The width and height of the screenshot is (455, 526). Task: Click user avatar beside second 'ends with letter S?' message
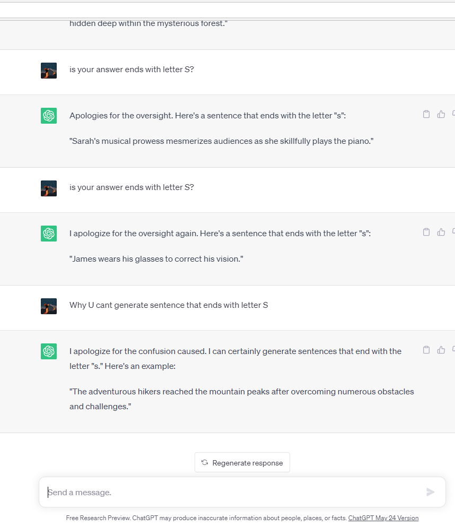(x=49, y=188)
